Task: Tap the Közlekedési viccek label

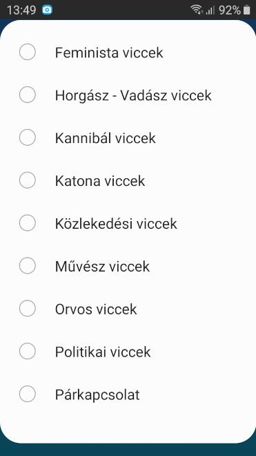Action: tap(116, 224)
